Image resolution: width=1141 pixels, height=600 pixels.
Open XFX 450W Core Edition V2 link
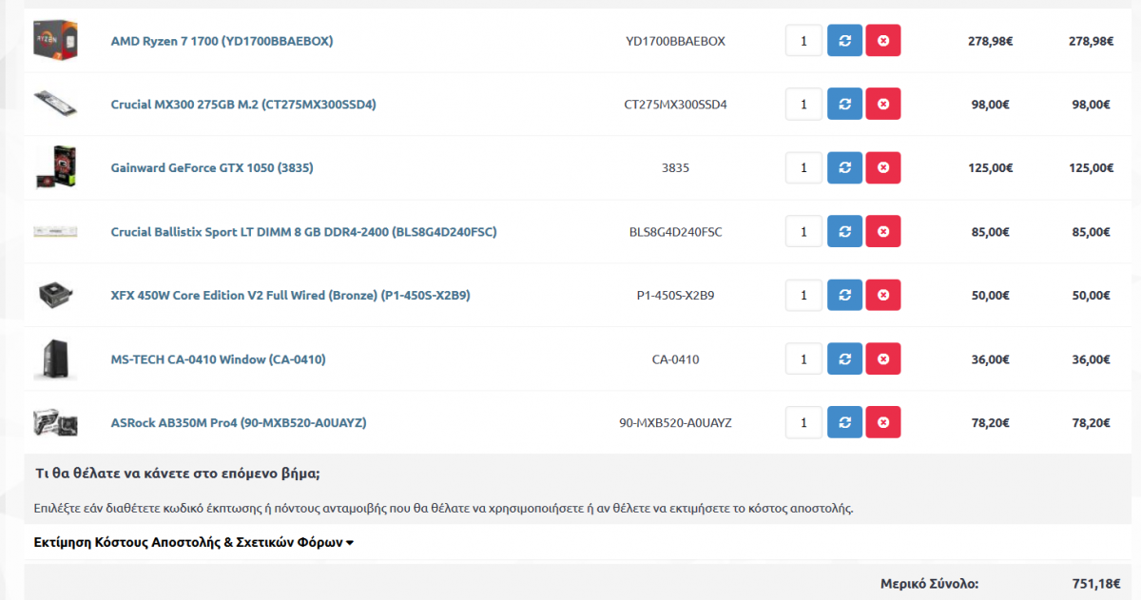[290, 296]
